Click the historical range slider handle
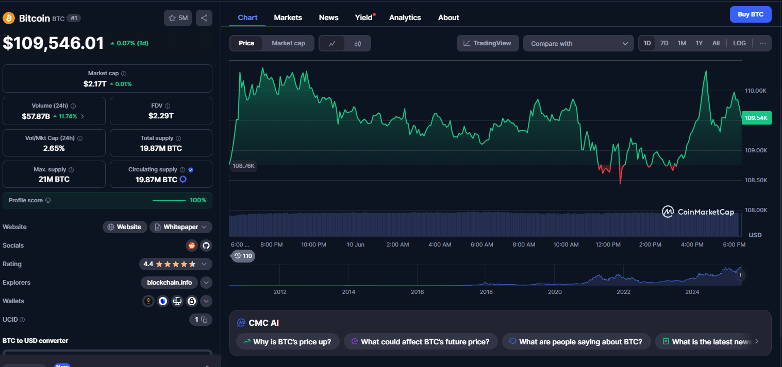This screenshot has height=367, width=782. pyautogui.click(x=741, y=275)
